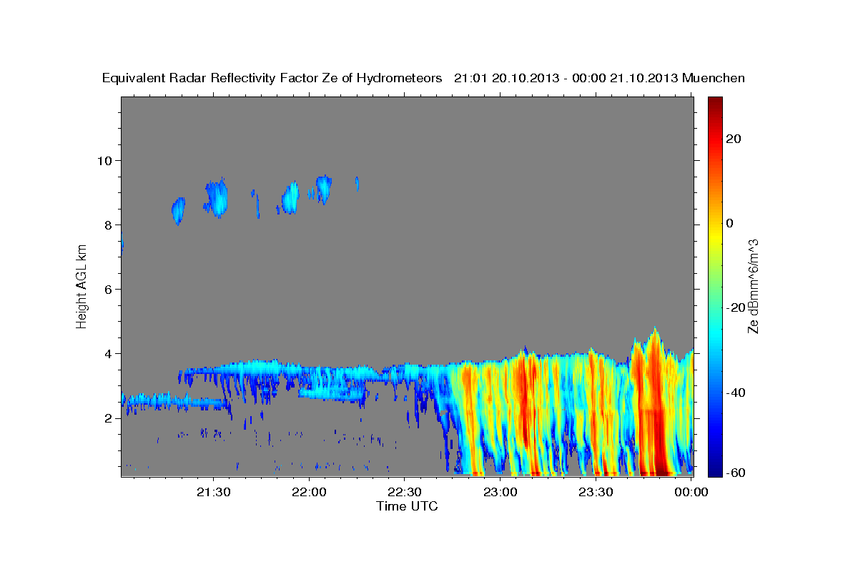Screen dimensions: 858x572
Task: Click the height tick label 4
Action: click(x=108, y=353)
